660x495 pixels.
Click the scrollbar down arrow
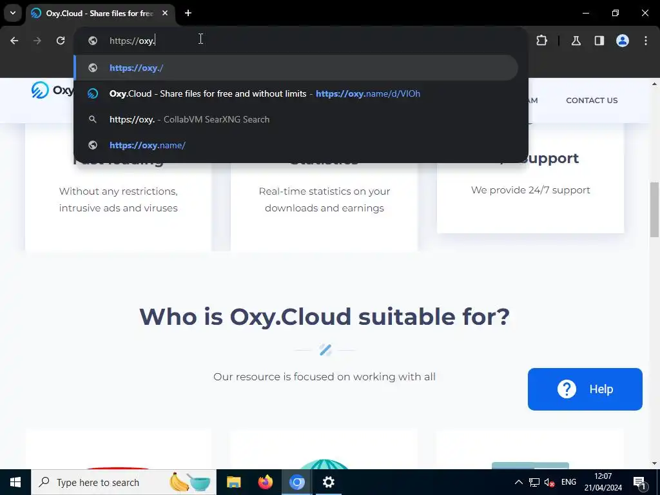pyautogui.click(x=655, y=463)
